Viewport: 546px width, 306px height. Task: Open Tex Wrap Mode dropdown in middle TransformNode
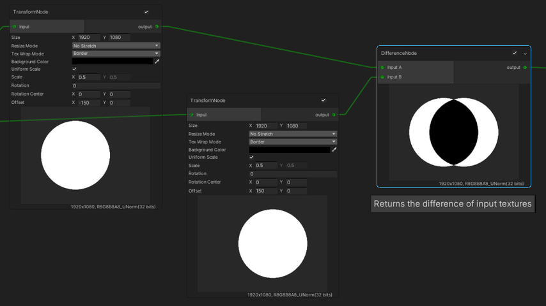[293, 142]
